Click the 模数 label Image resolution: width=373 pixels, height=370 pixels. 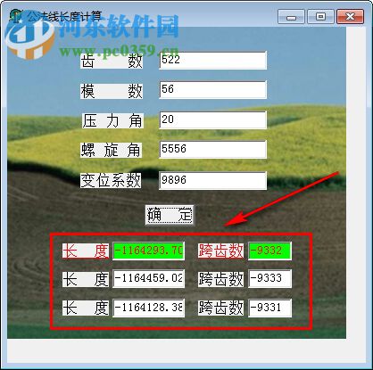click(112, 91)
